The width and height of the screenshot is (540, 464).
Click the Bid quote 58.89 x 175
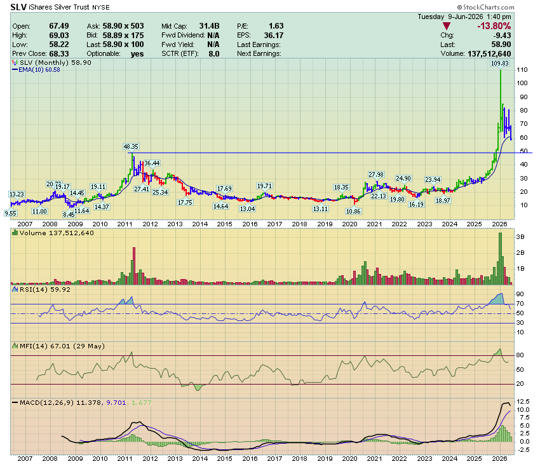tap(123, 36)
